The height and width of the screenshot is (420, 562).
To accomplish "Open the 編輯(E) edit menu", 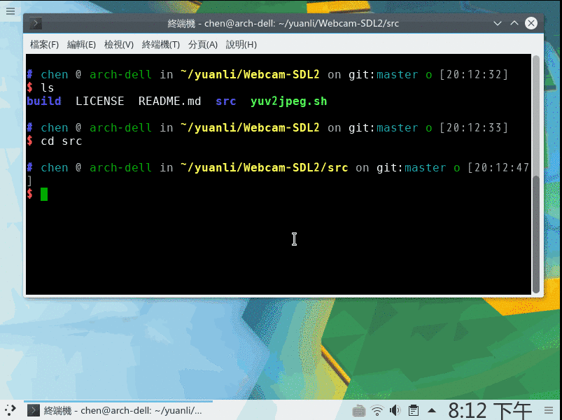I will 81,45.
